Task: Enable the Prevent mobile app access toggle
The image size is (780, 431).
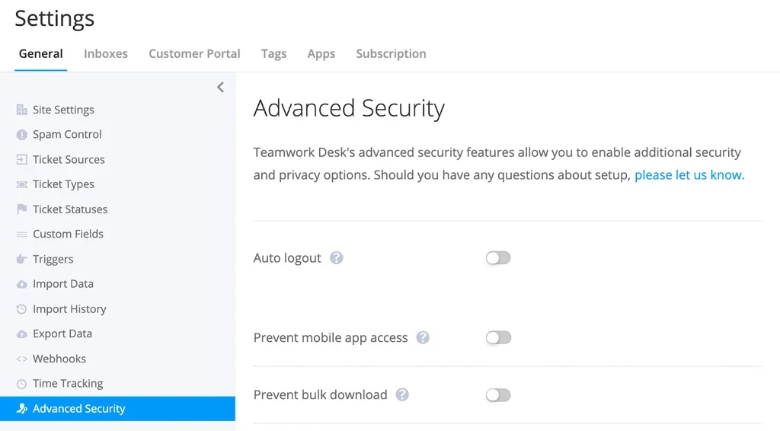Action: pyautogui.click(x=498, y=337)
